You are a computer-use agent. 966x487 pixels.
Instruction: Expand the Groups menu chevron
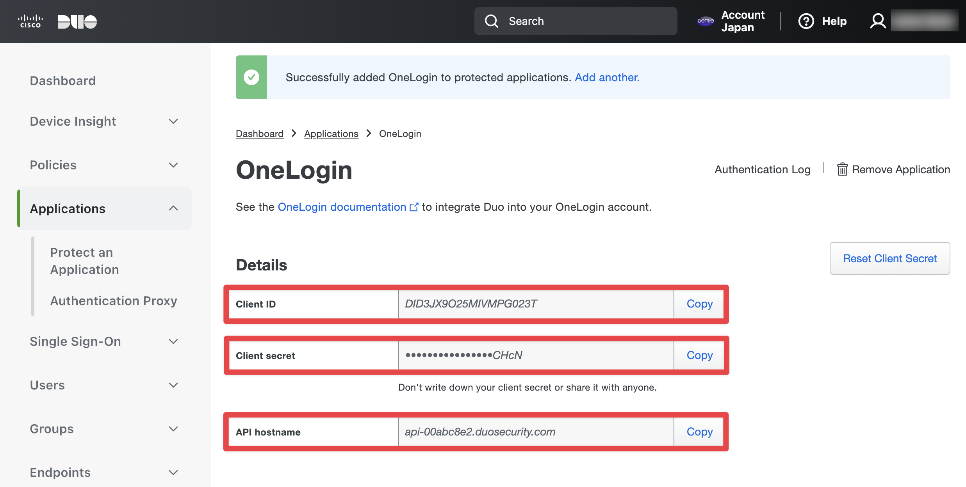(x=173, y=429)
